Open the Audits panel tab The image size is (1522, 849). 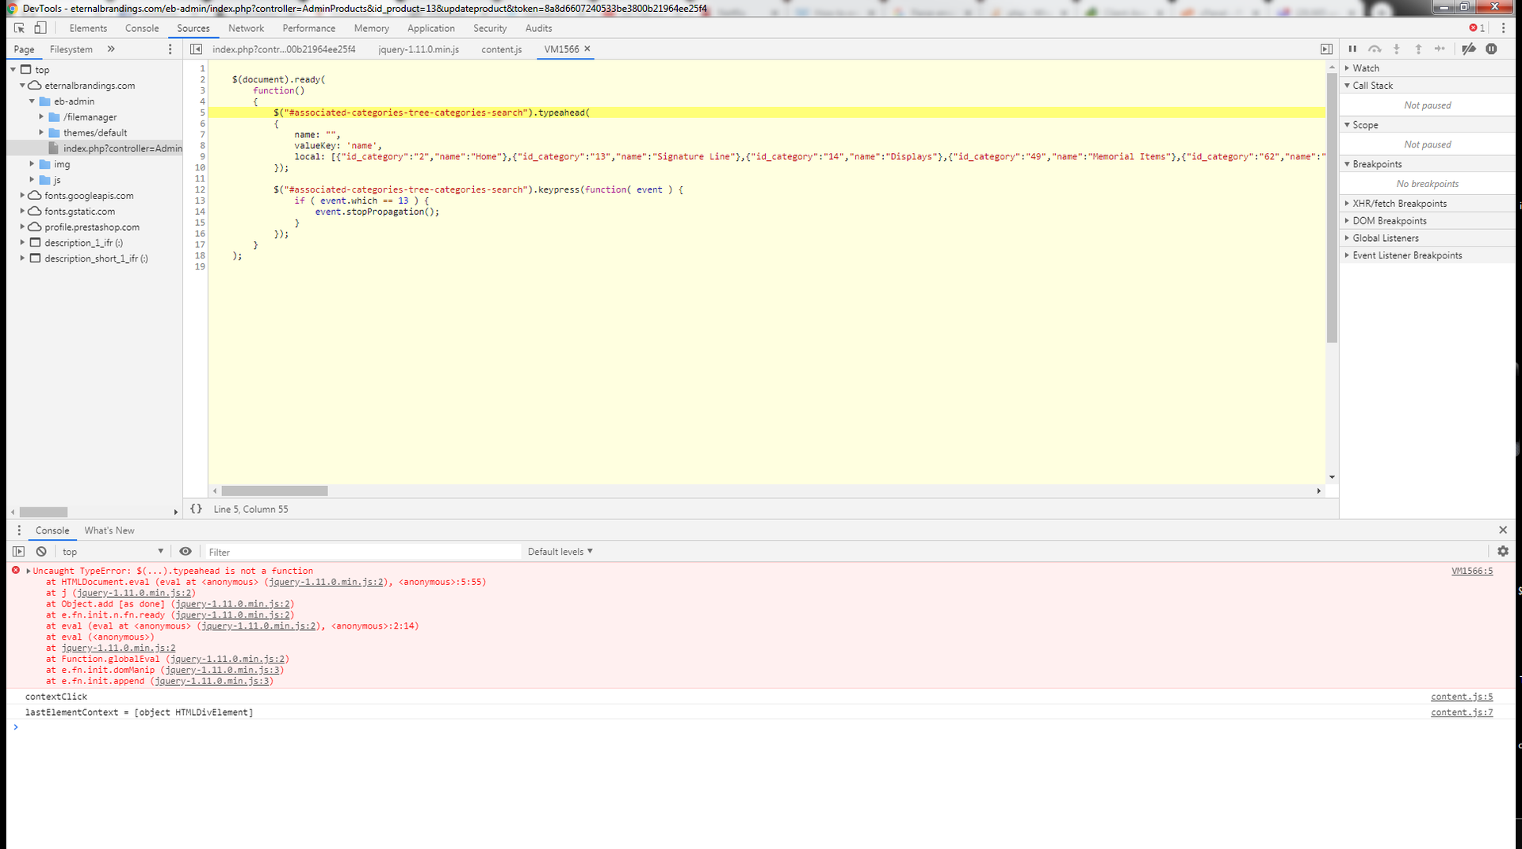(x=538, y=28)
